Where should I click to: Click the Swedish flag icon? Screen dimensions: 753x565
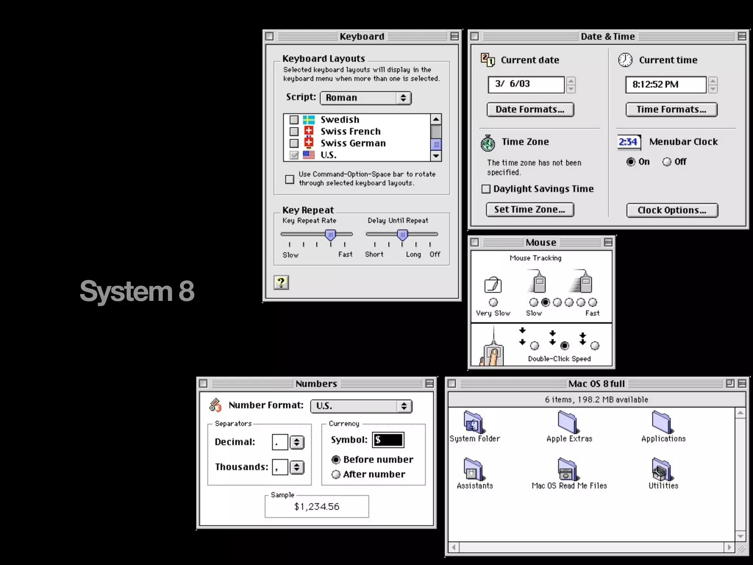309,120
